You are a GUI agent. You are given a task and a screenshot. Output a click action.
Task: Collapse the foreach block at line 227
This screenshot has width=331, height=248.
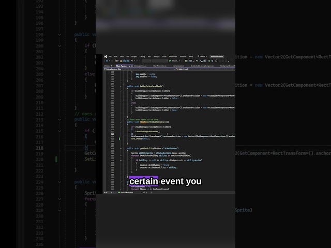pos(121,156)
